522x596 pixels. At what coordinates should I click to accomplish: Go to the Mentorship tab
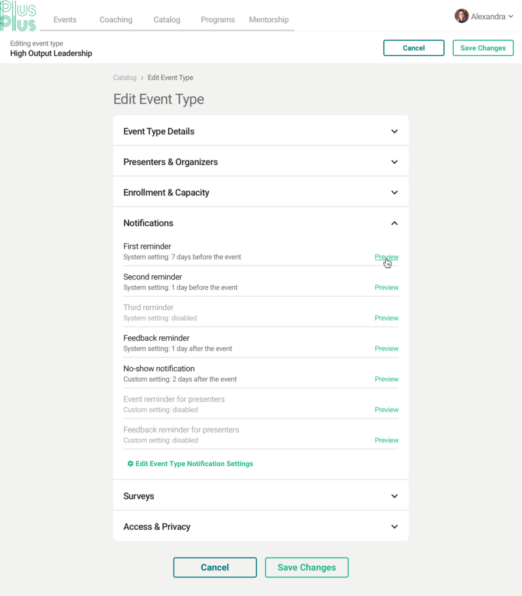269,19
